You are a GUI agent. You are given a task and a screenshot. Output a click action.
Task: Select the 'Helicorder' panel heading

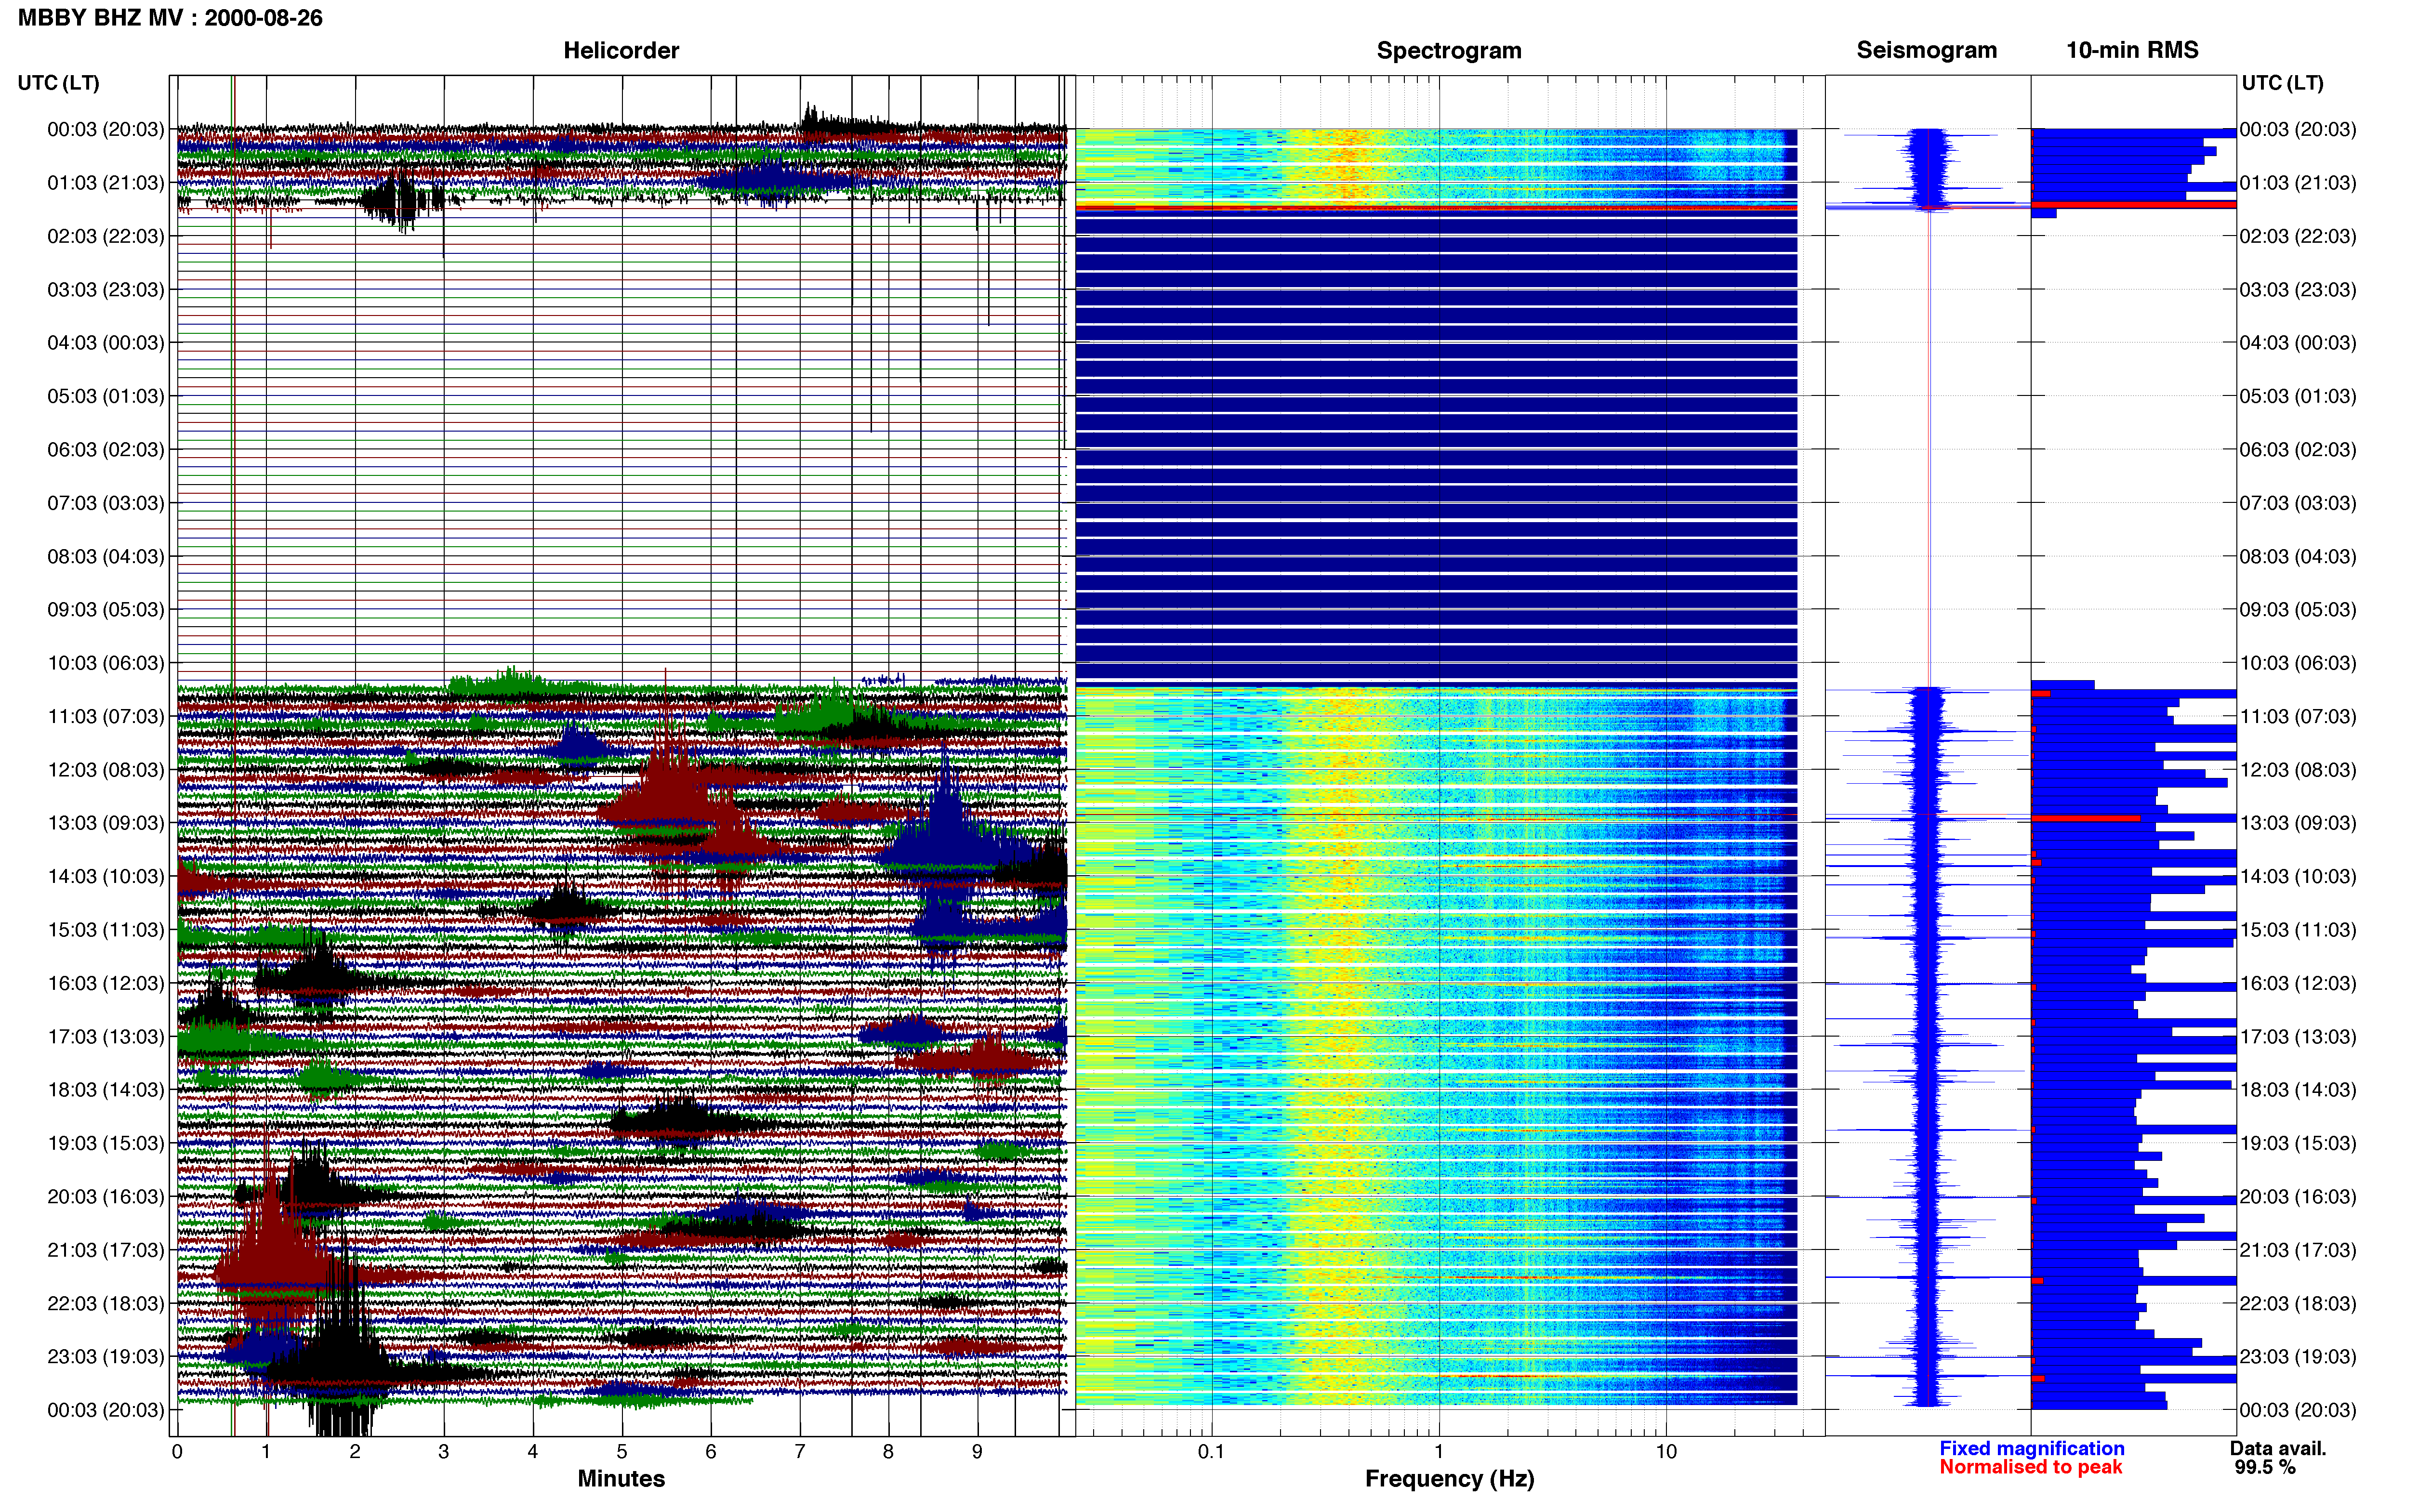[x=621, y=50]
